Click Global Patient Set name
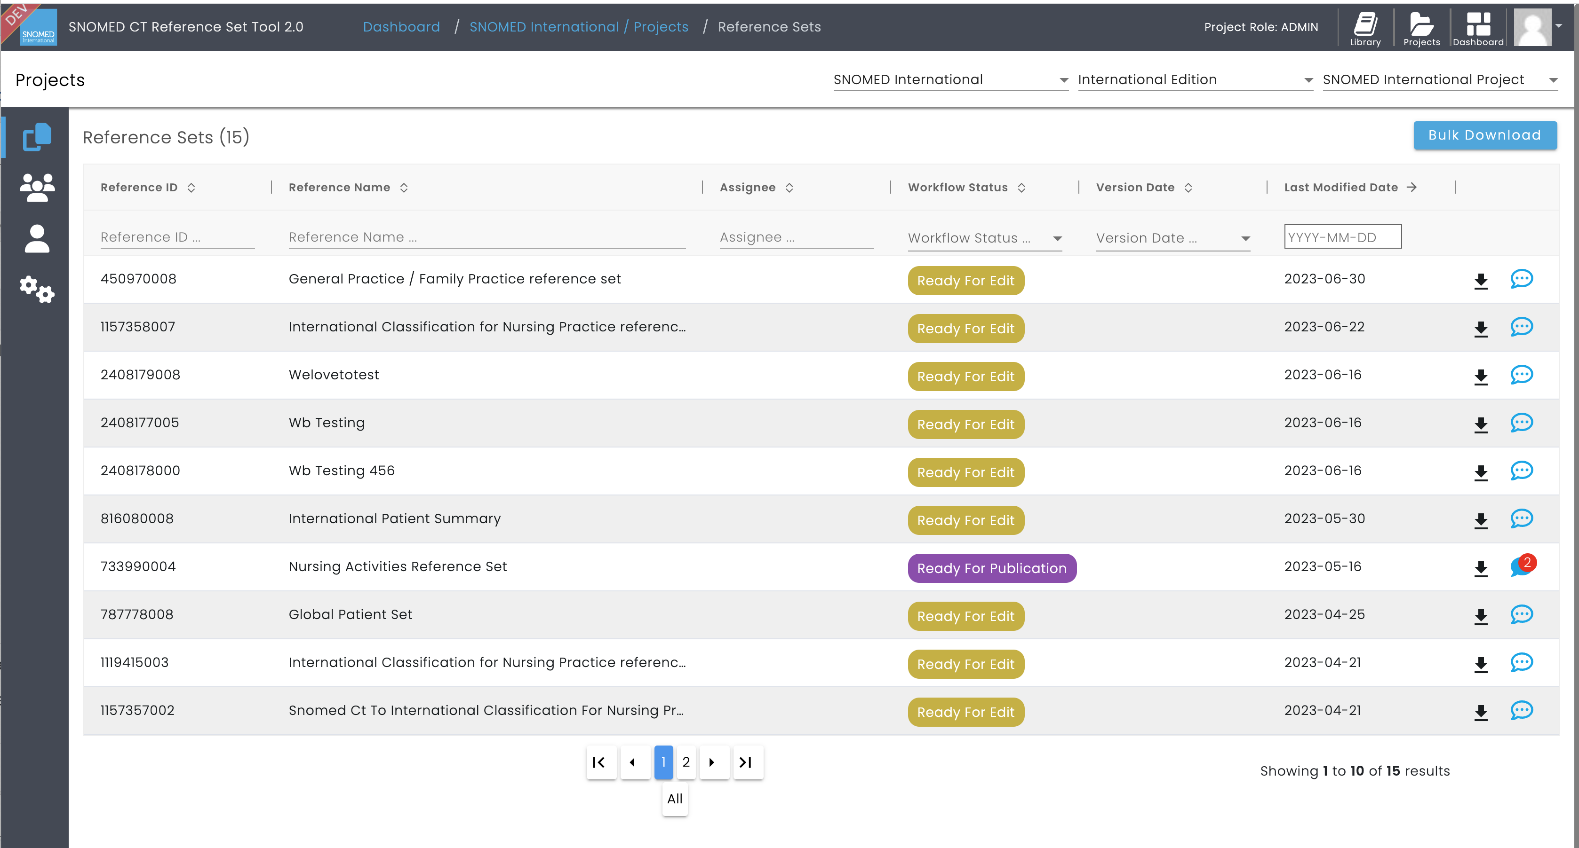1579x848 pixels. [x=351, y=615]
